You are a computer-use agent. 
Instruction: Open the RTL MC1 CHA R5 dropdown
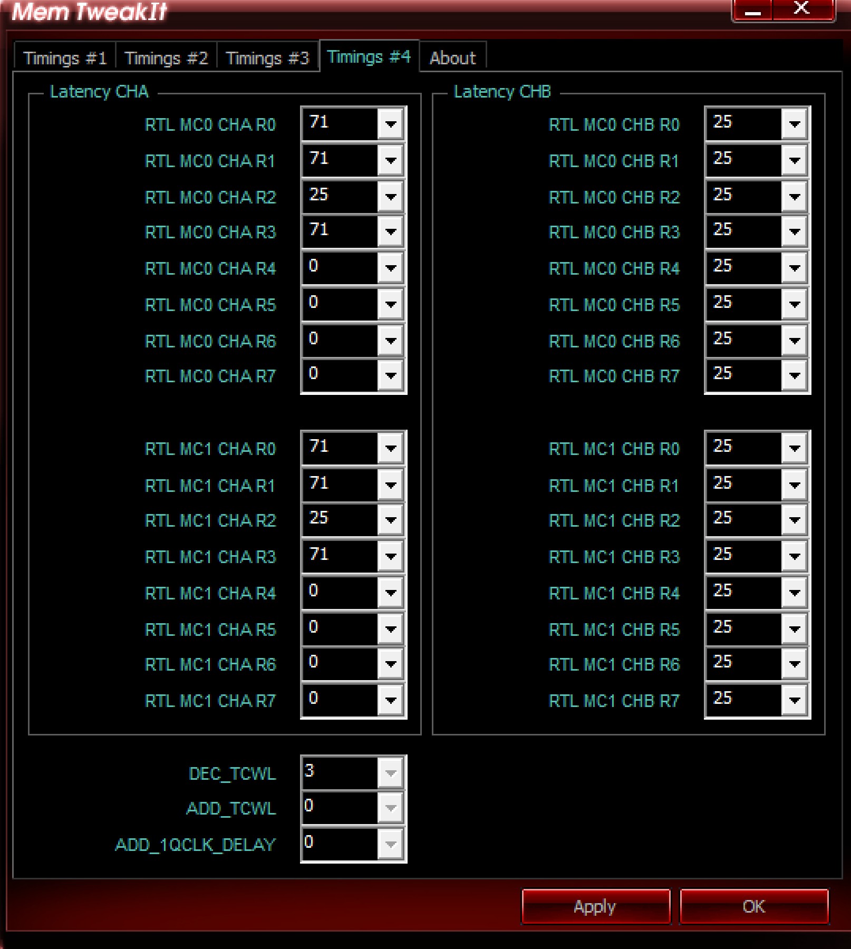pyautogui.click(x=390, y=629)
